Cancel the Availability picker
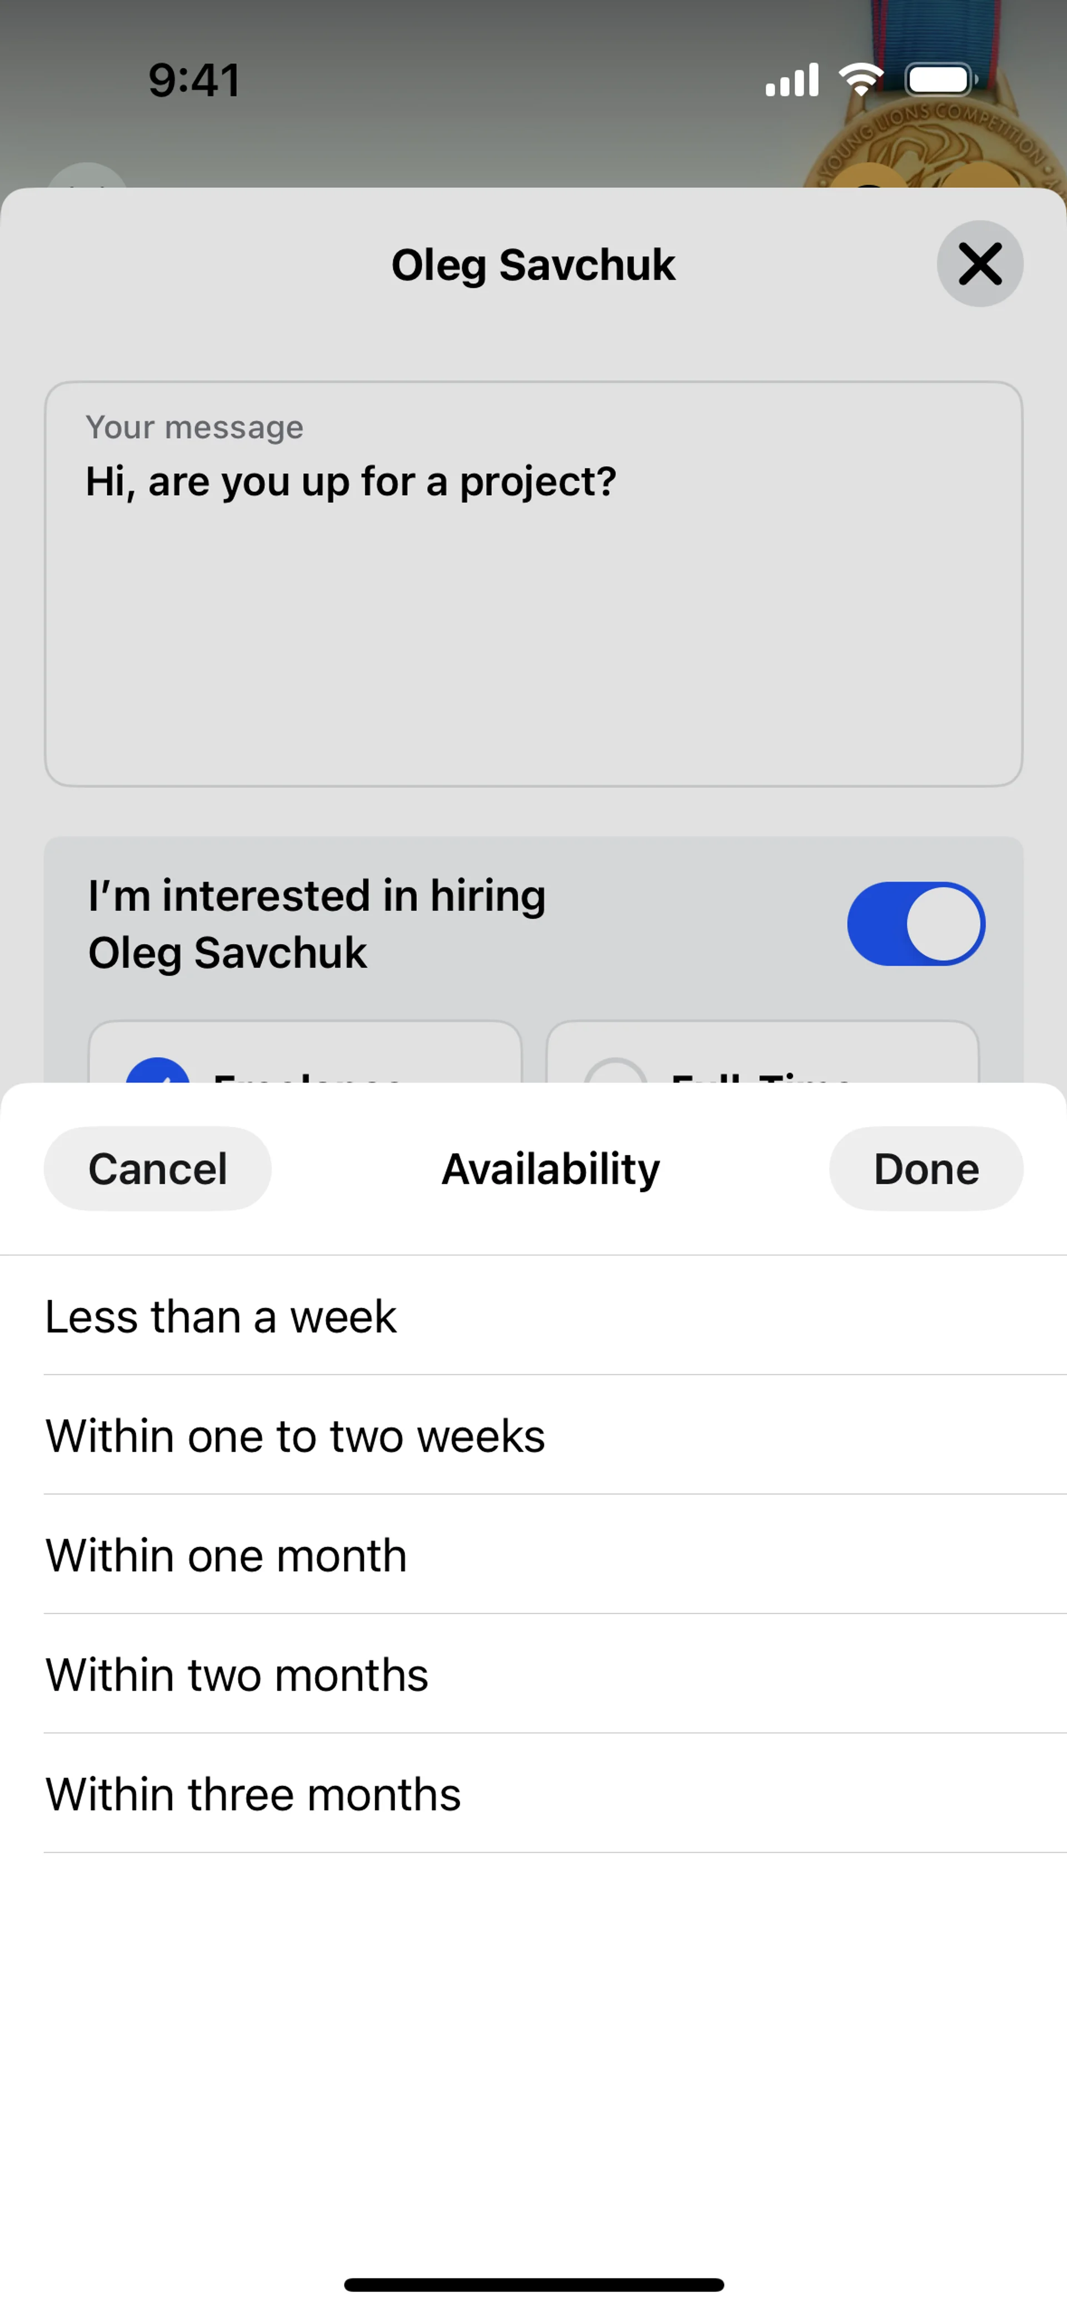This screenshot has height=2313, width=1067. click(x=157, y=1169)
